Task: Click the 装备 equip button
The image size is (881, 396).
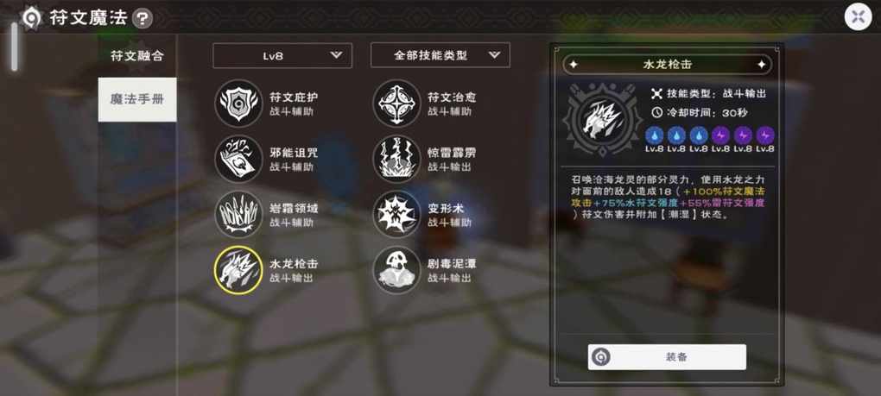Action: pos(667,356)
